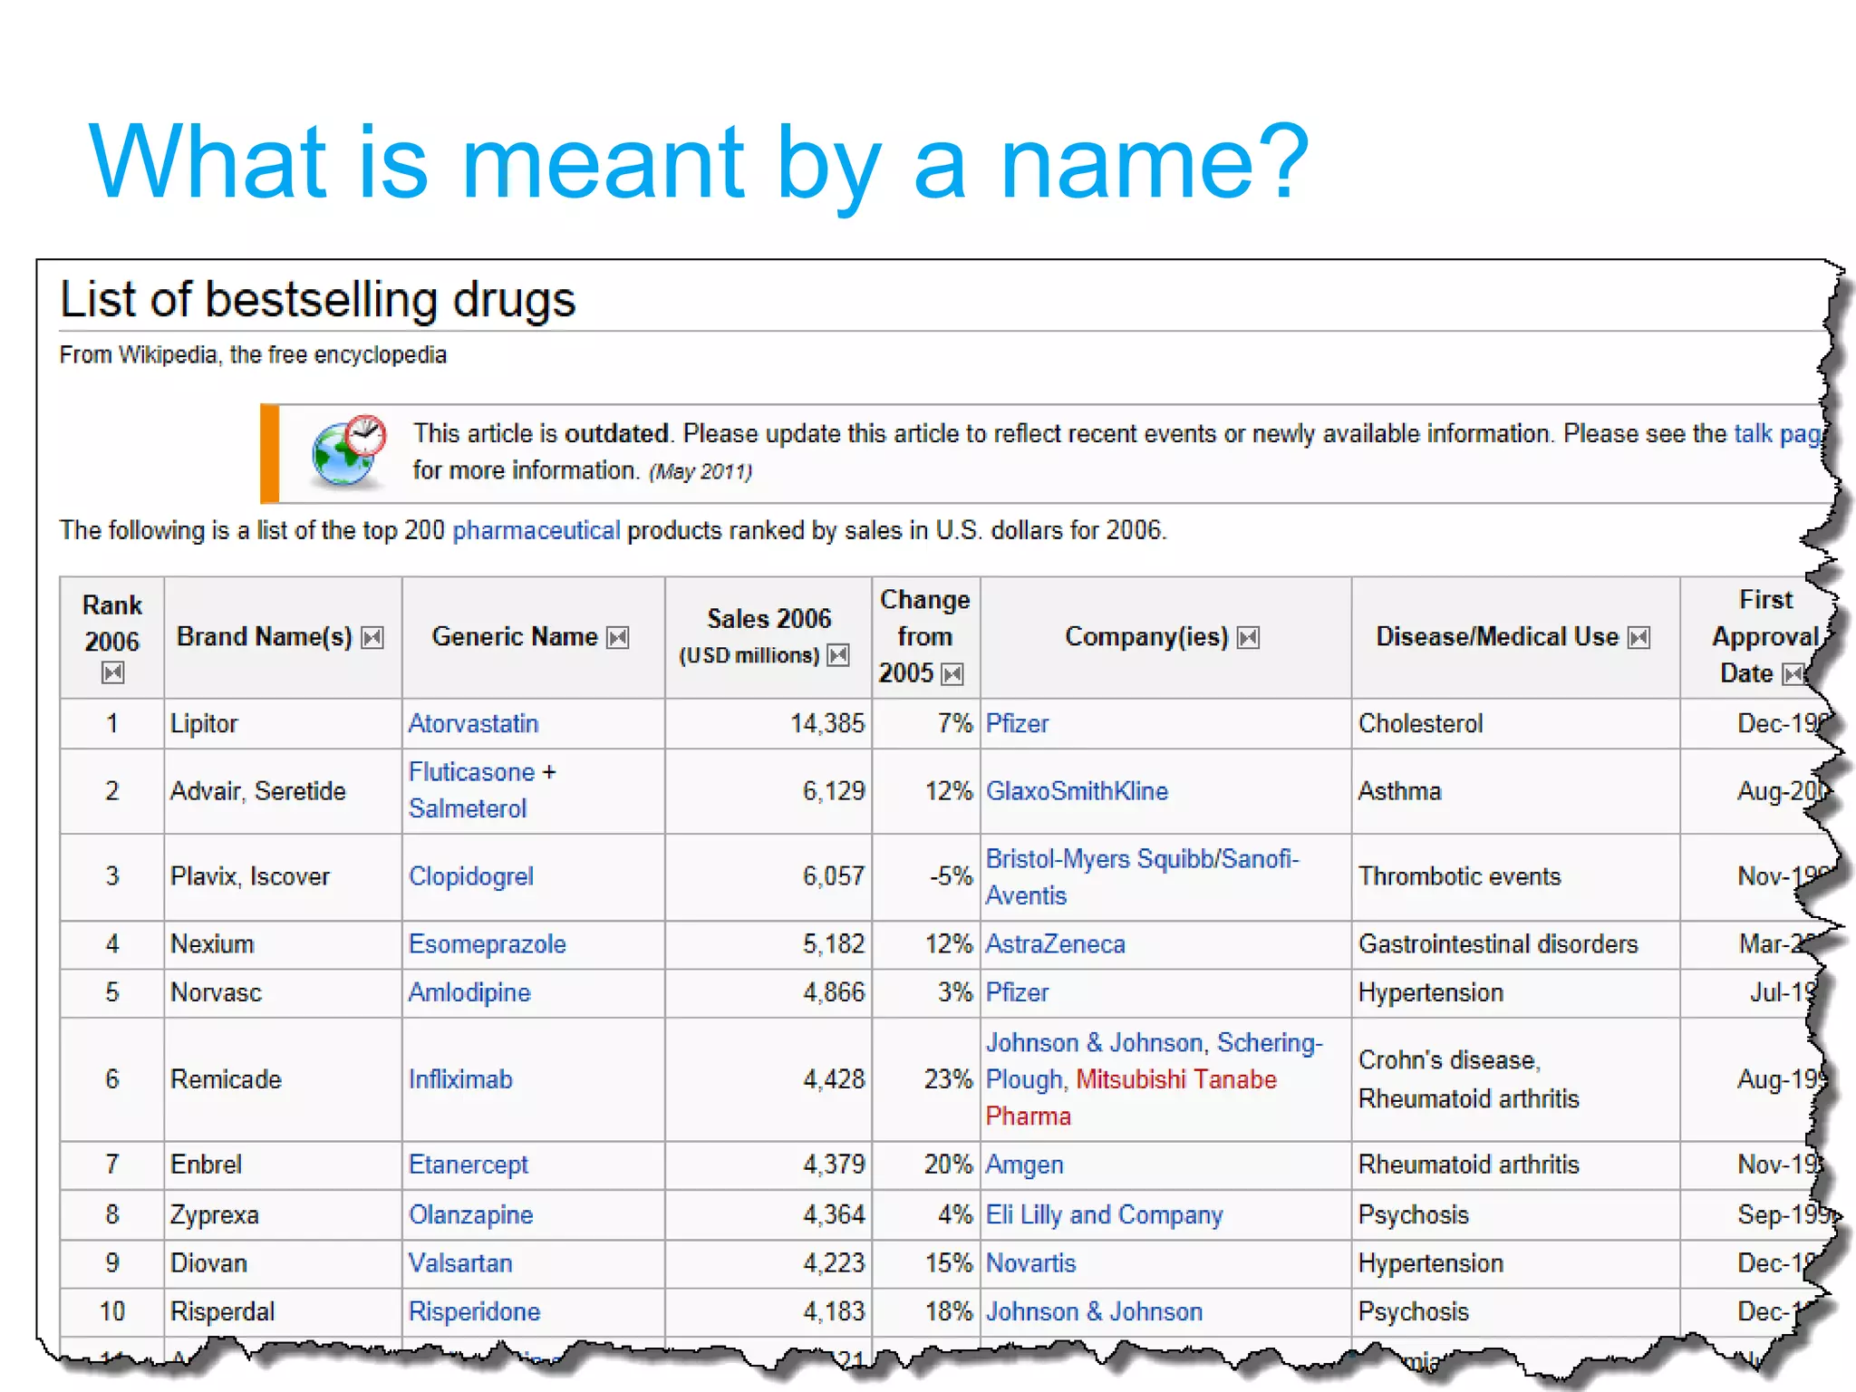Open the Novartis company link
Viewport: 1856px width, 1392px height.
click(x=1031, y=1263)
